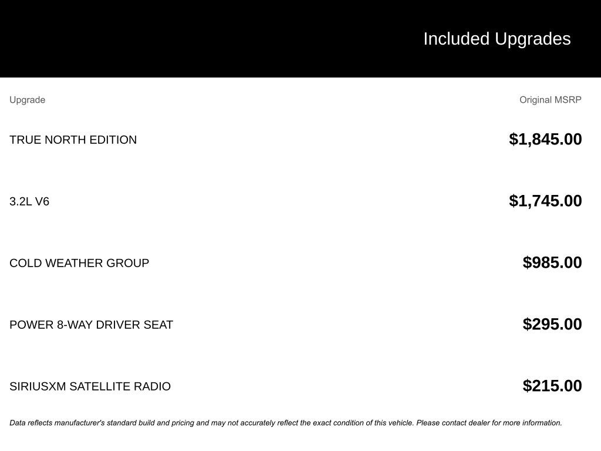
Task: Select the 3.2L V6 upgrade name
Action: pyautogui.click(x=29, y=201)
